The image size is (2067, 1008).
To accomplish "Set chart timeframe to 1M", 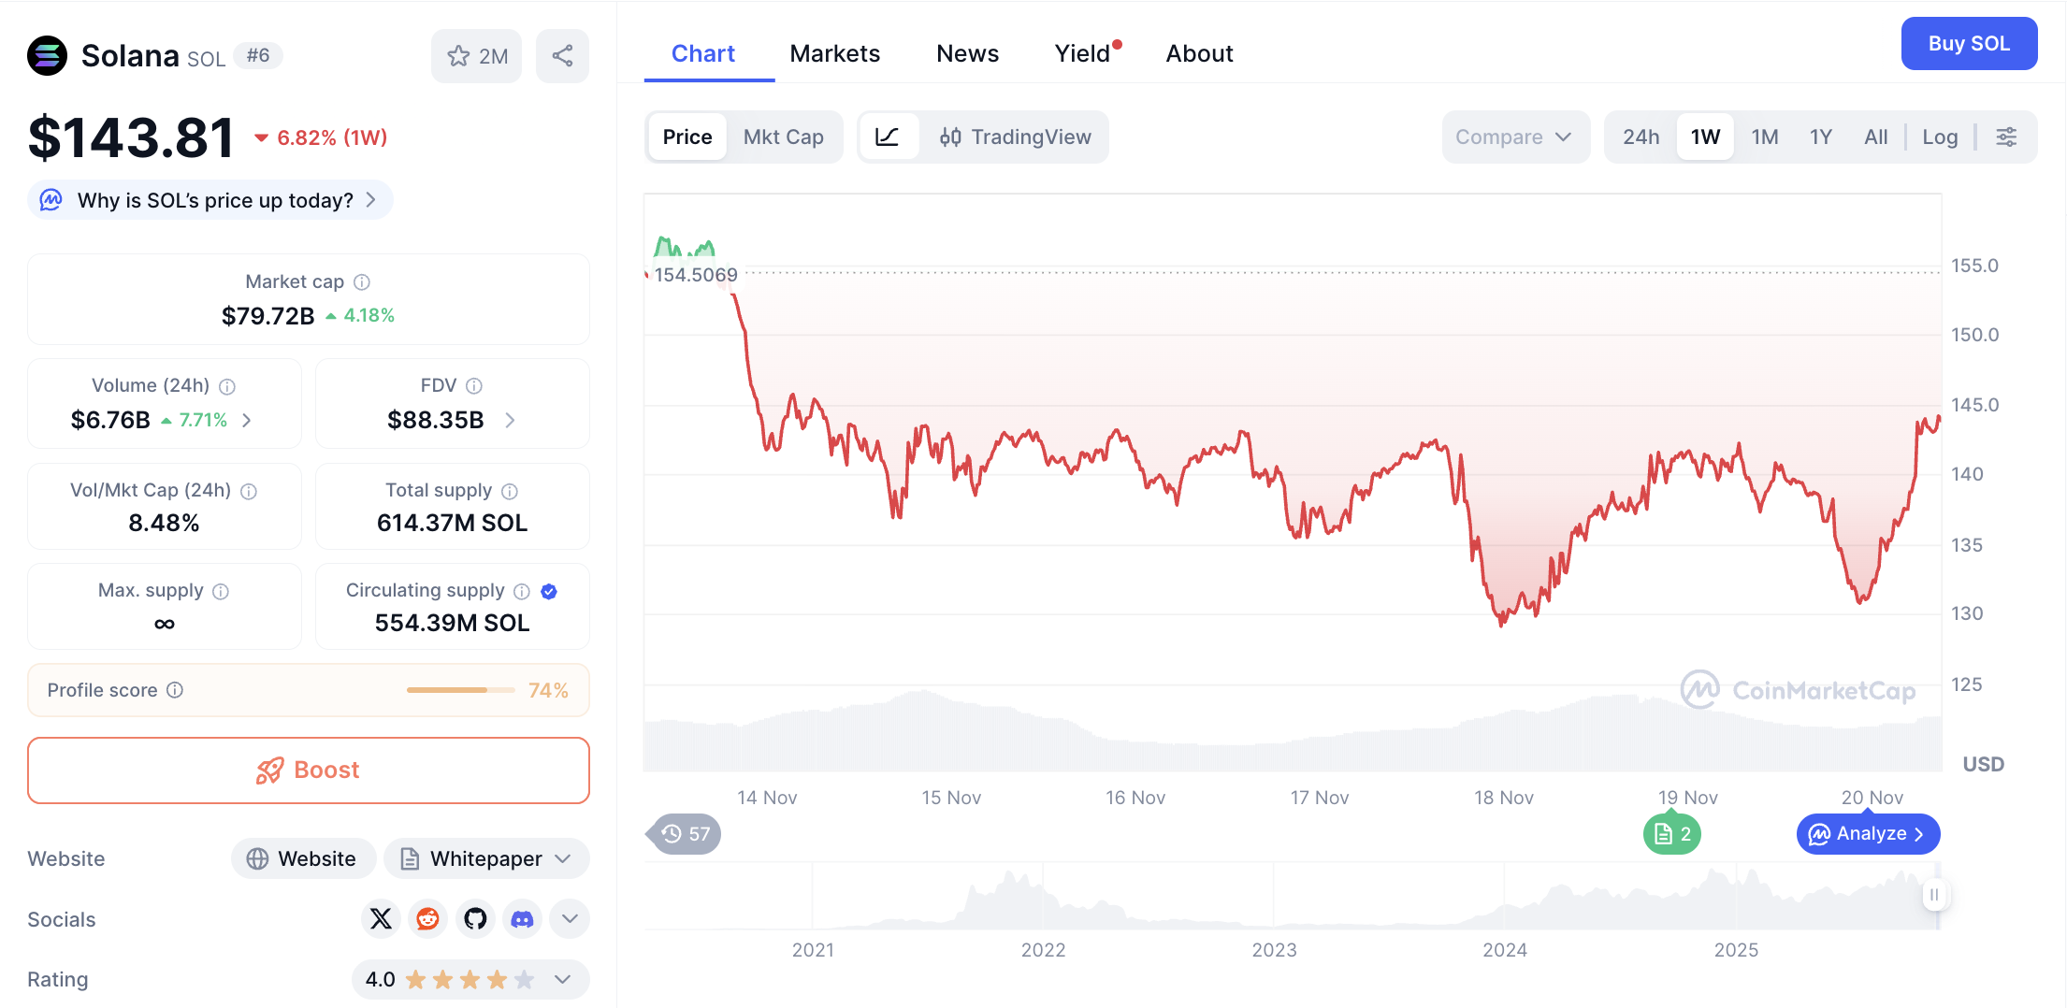I will tap(1764, 137).
